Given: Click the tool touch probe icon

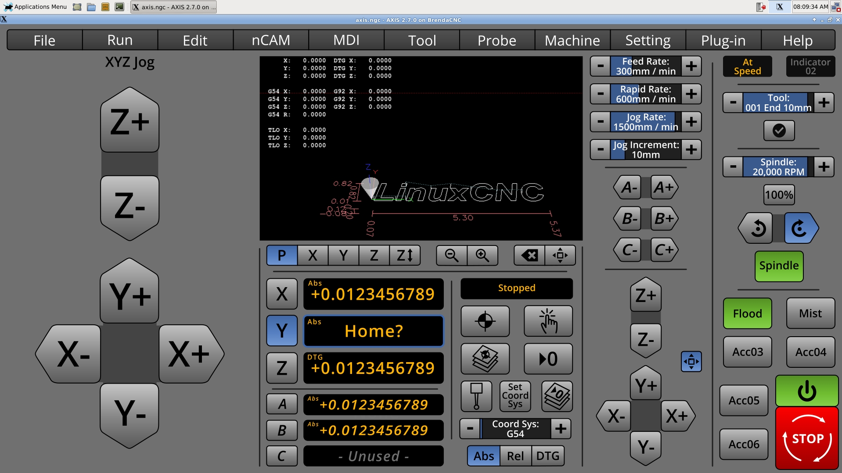Looking at the screenshot, I should click(x=476, y=396).
